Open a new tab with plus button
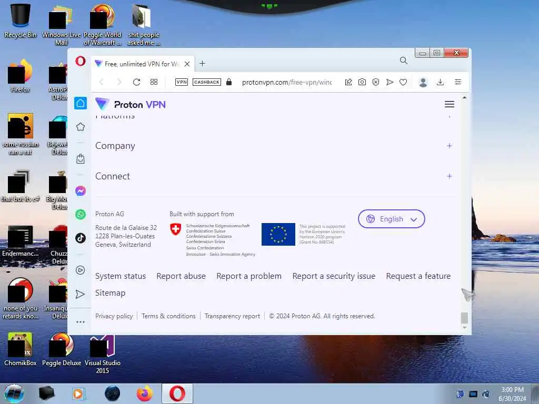Viewport: 539px width, 404px height. click(203, 64)
